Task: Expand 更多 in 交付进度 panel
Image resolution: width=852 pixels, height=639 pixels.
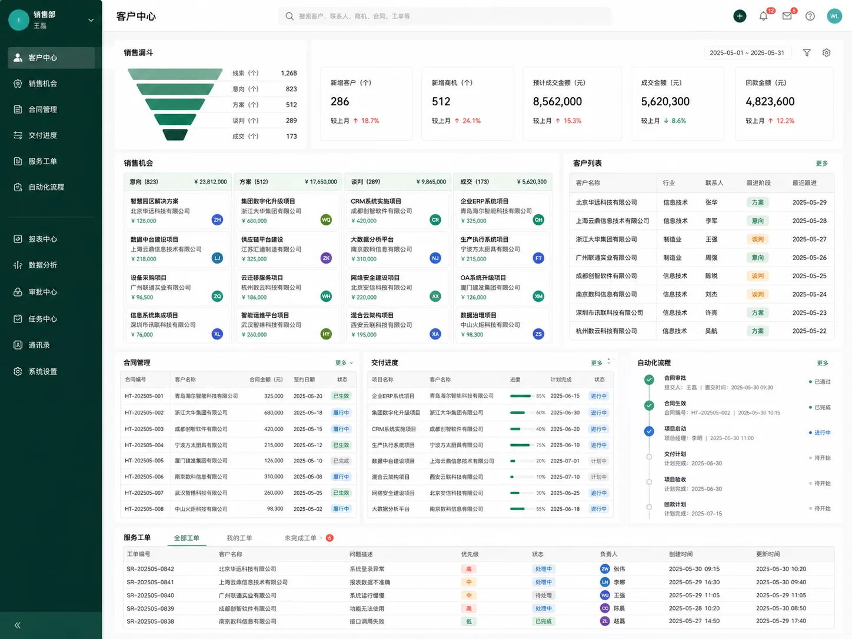Action: pyautogui.click(x=597, y=363)
